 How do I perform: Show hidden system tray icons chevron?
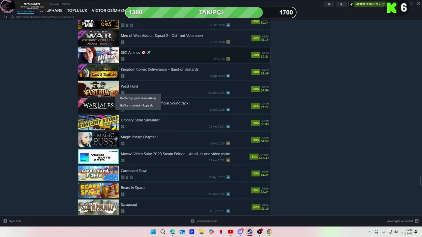pyautogui.click(x=369, y=232)
